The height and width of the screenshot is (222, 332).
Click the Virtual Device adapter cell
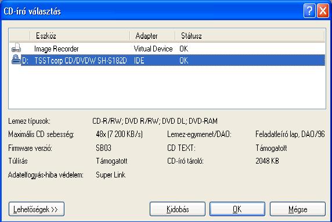click(153, 49)
